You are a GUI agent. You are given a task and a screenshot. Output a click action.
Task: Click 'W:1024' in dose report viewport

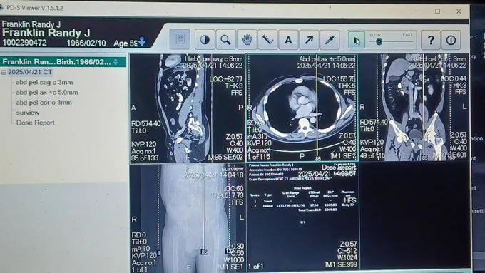[x=347, y=257]
